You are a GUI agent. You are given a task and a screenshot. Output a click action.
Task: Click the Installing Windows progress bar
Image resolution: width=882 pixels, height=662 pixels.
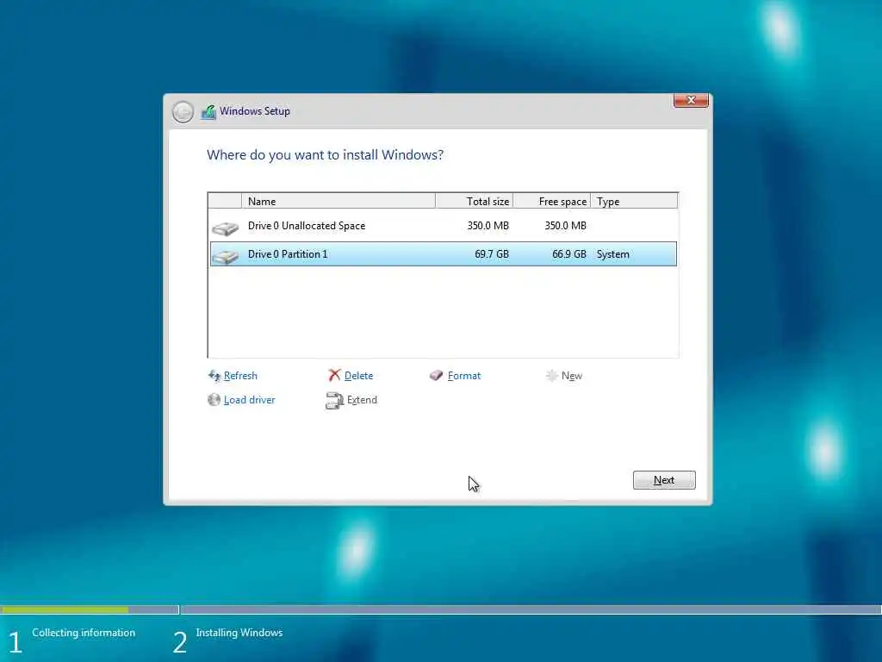[x=531, y=609]
